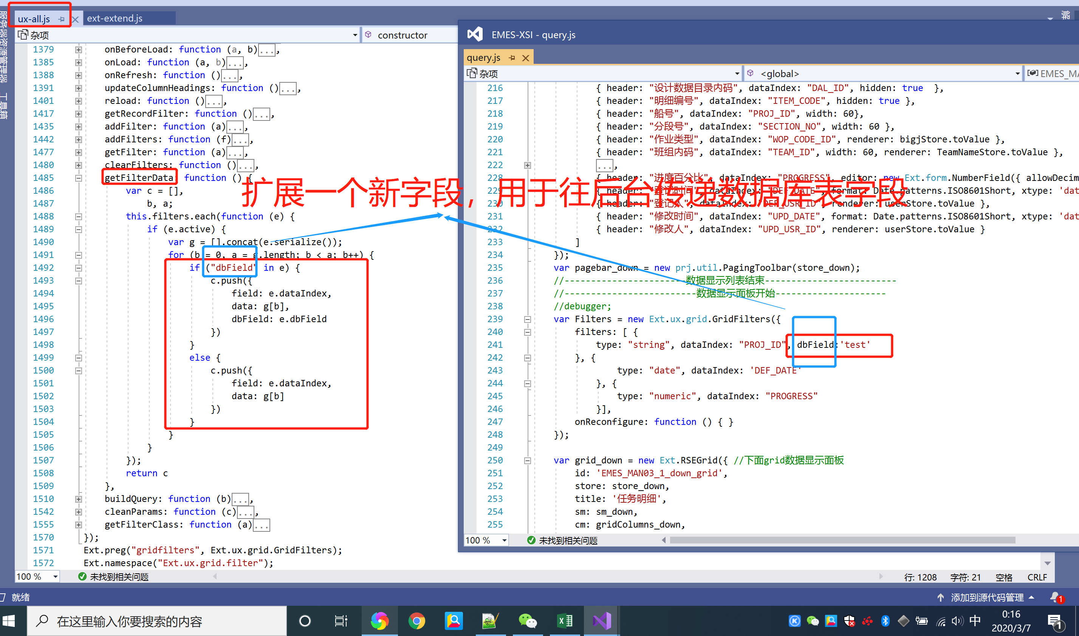Switch to Visual Studio on the taskbar
Image resolution: width=1079 pixels, height=636 pixels.
click(602, 621)
